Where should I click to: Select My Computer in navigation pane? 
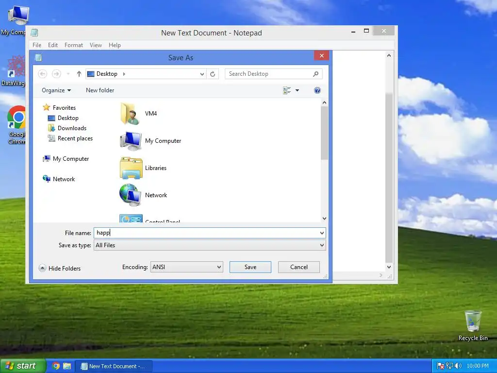66,159
